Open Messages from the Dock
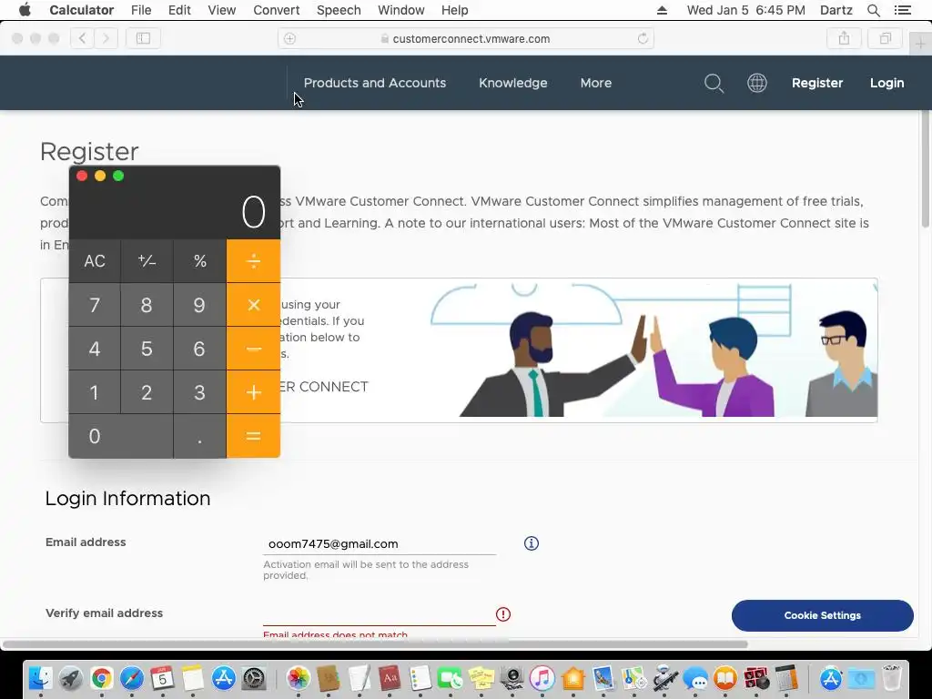This screenshot has width=932, height=699. [x=694, y=678]
